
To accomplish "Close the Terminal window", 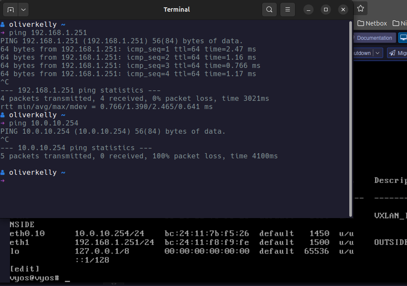I will coord(343,10).
